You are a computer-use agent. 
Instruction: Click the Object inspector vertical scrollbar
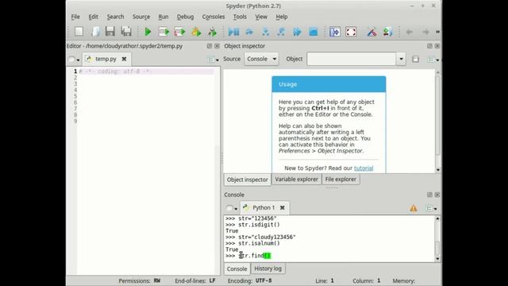click(x=437, y=115)
